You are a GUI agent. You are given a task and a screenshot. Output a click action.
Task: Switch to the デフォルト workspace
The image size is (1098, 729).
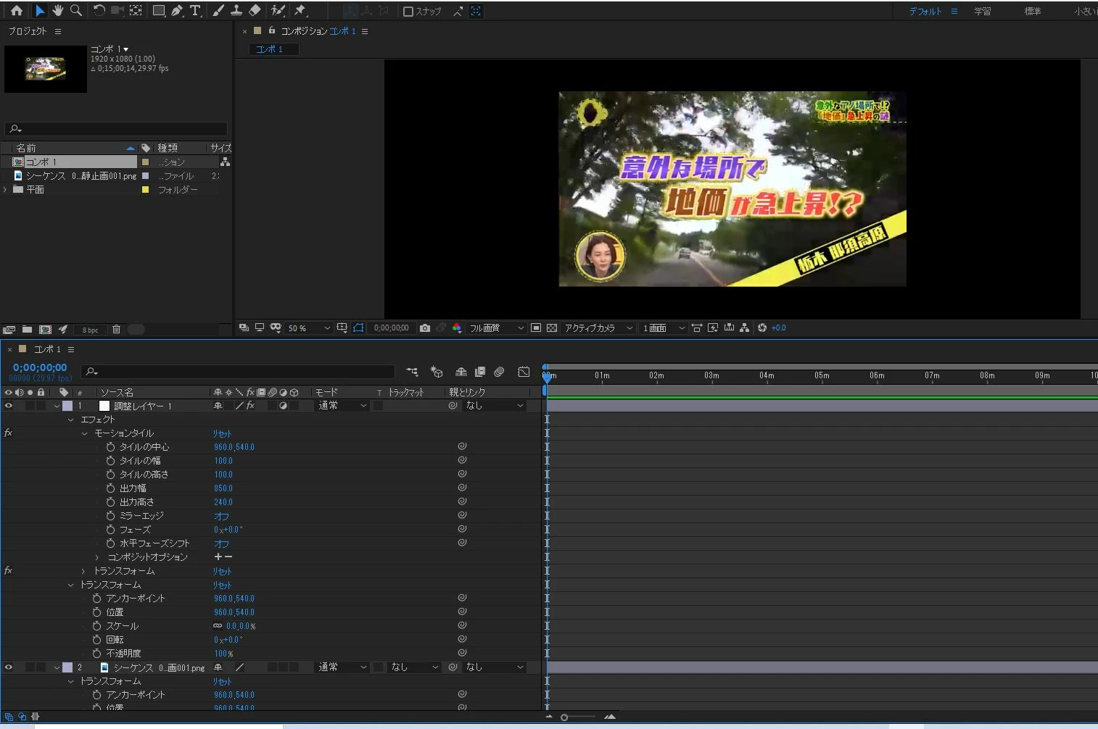[925, 12]
